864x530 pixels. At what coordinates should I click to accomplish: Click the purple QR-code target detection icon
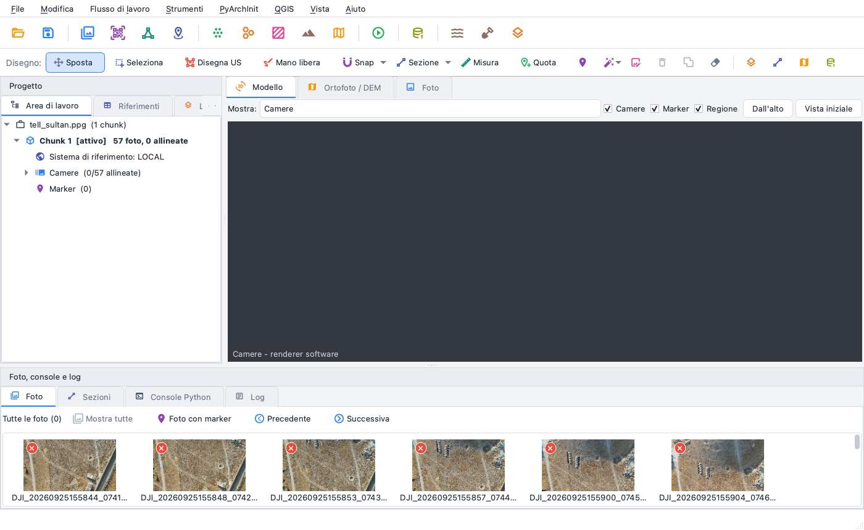[118, 33]
